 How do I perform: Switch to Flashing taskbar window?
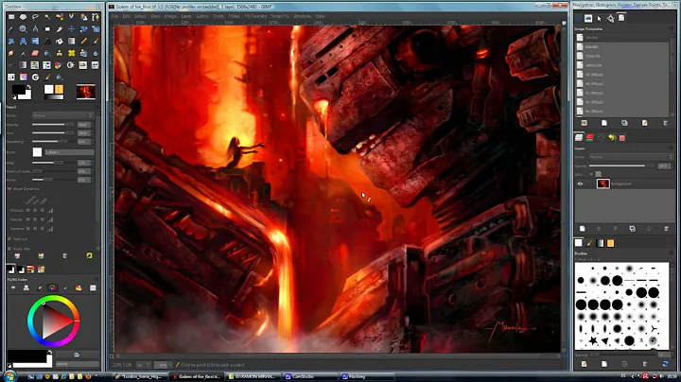point(367,376)
